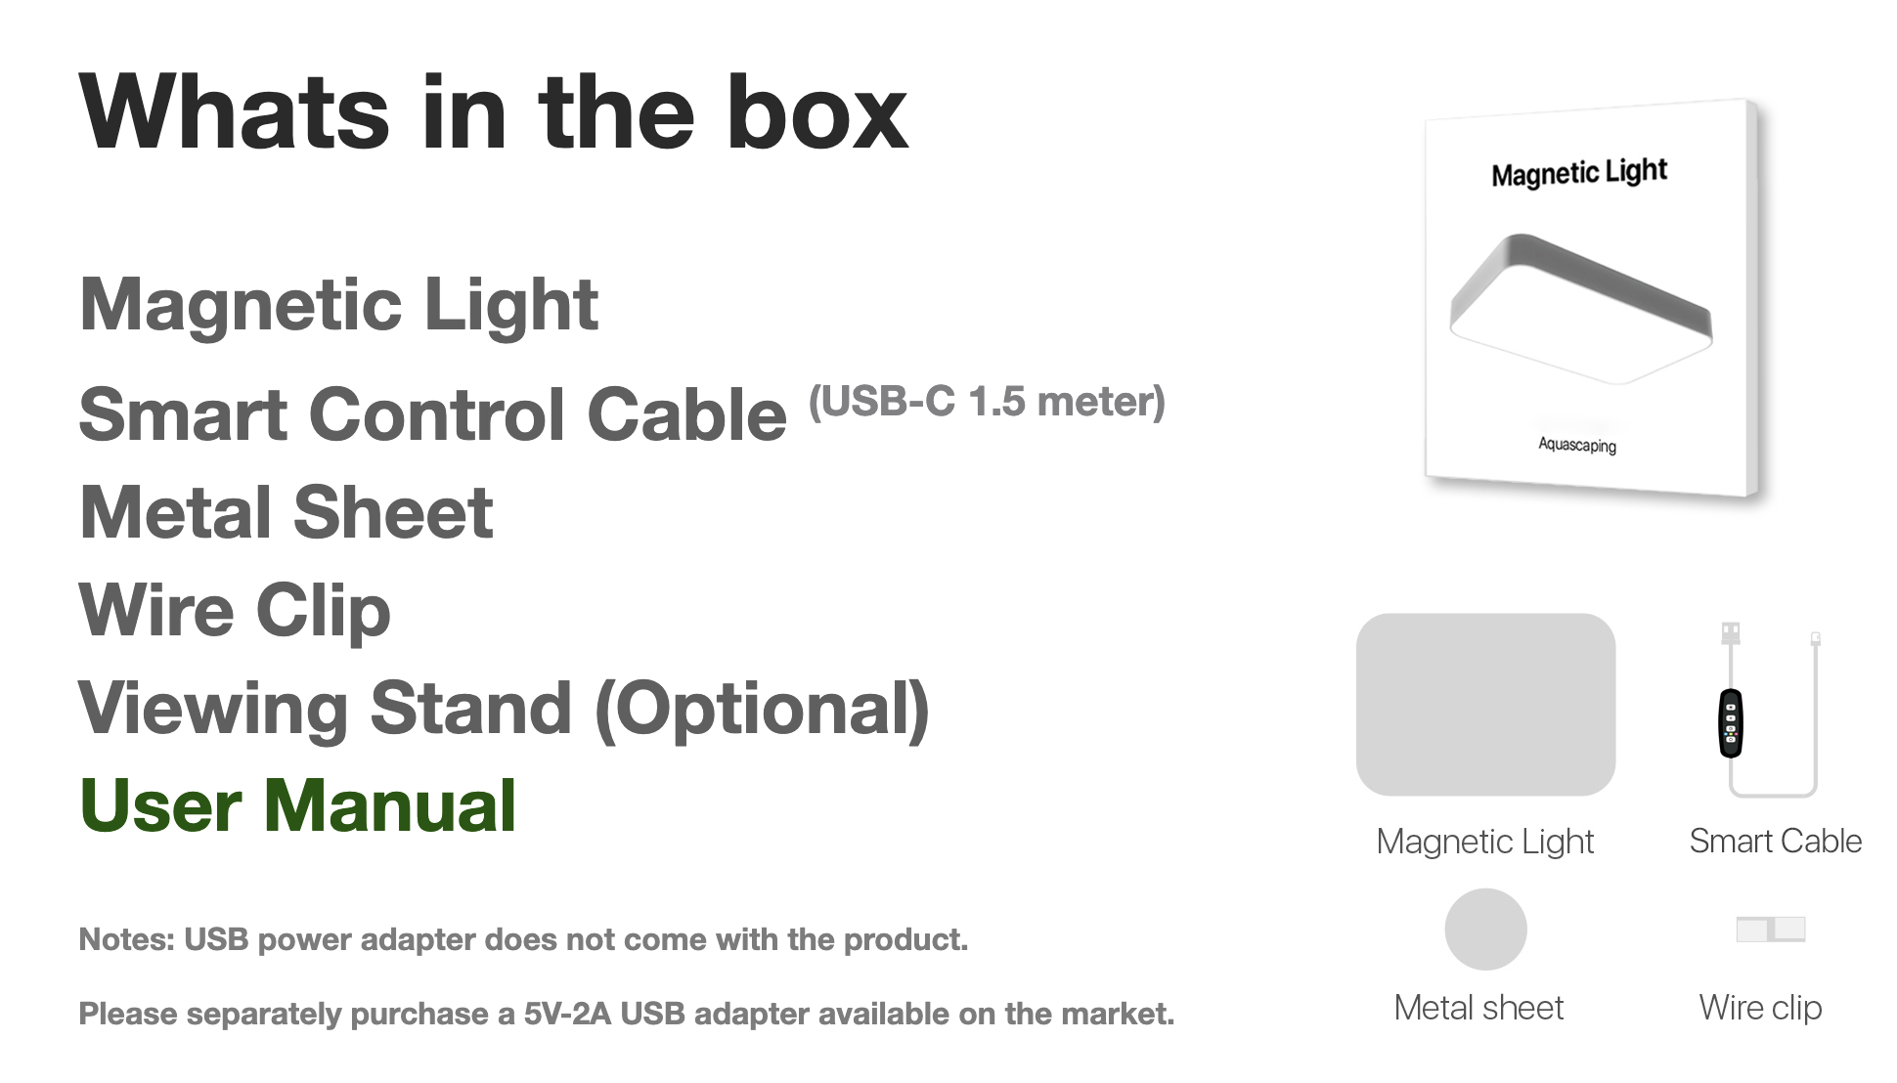Select the Viewing Stand (Optional) list item
The height and width of the screenshot is (1083, 1897).
coord(504,709)
